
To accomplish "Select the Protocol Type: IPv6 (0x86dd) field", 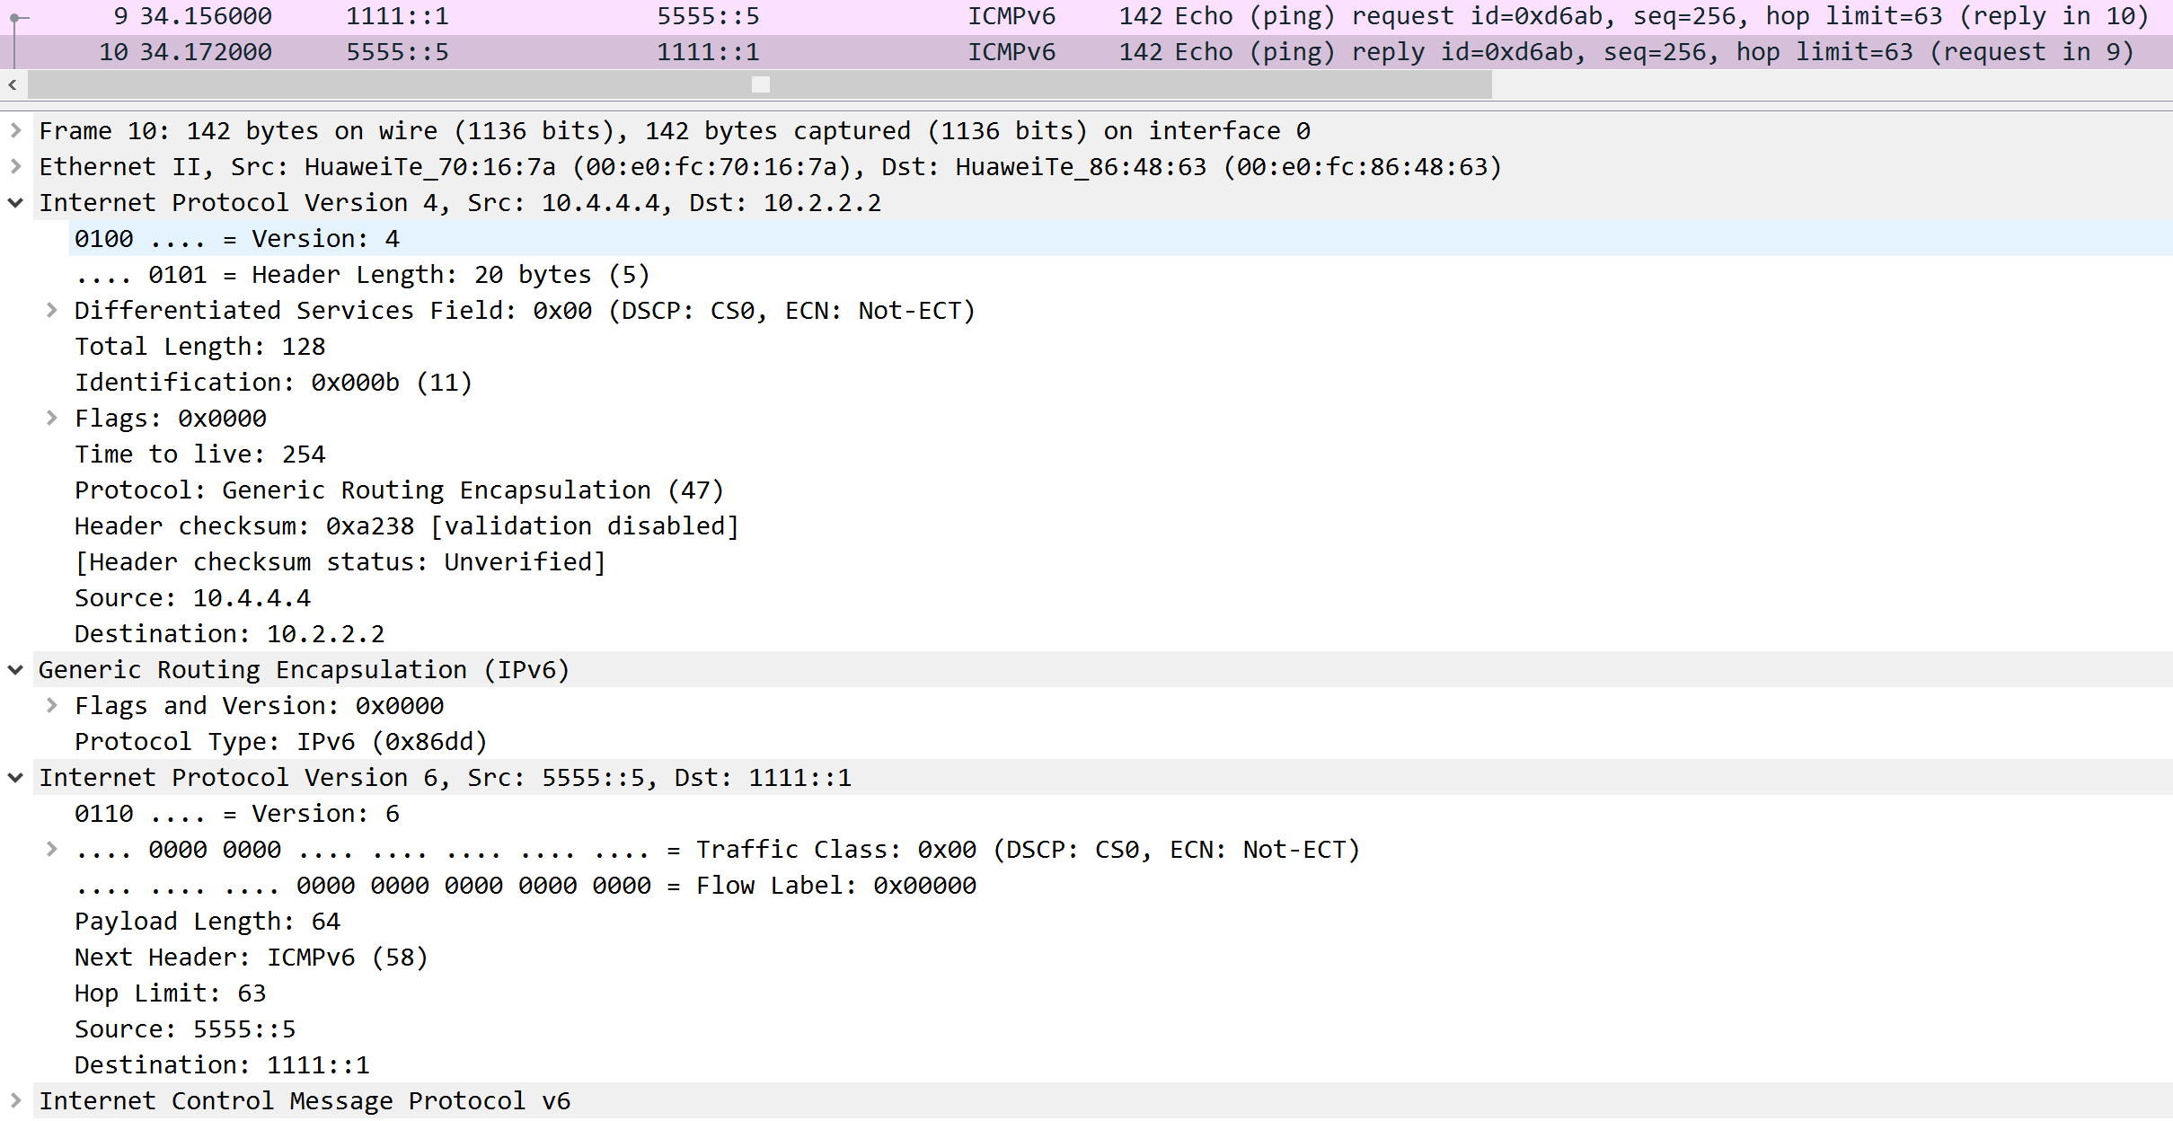I will 280,742.
